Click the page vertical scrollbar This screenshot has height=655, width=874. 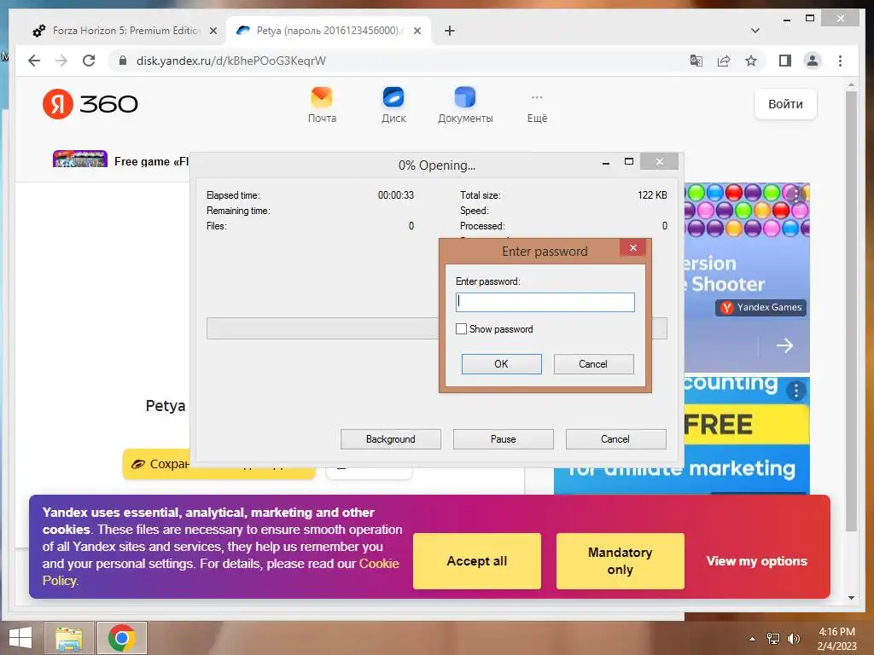(x=851, y=312)
